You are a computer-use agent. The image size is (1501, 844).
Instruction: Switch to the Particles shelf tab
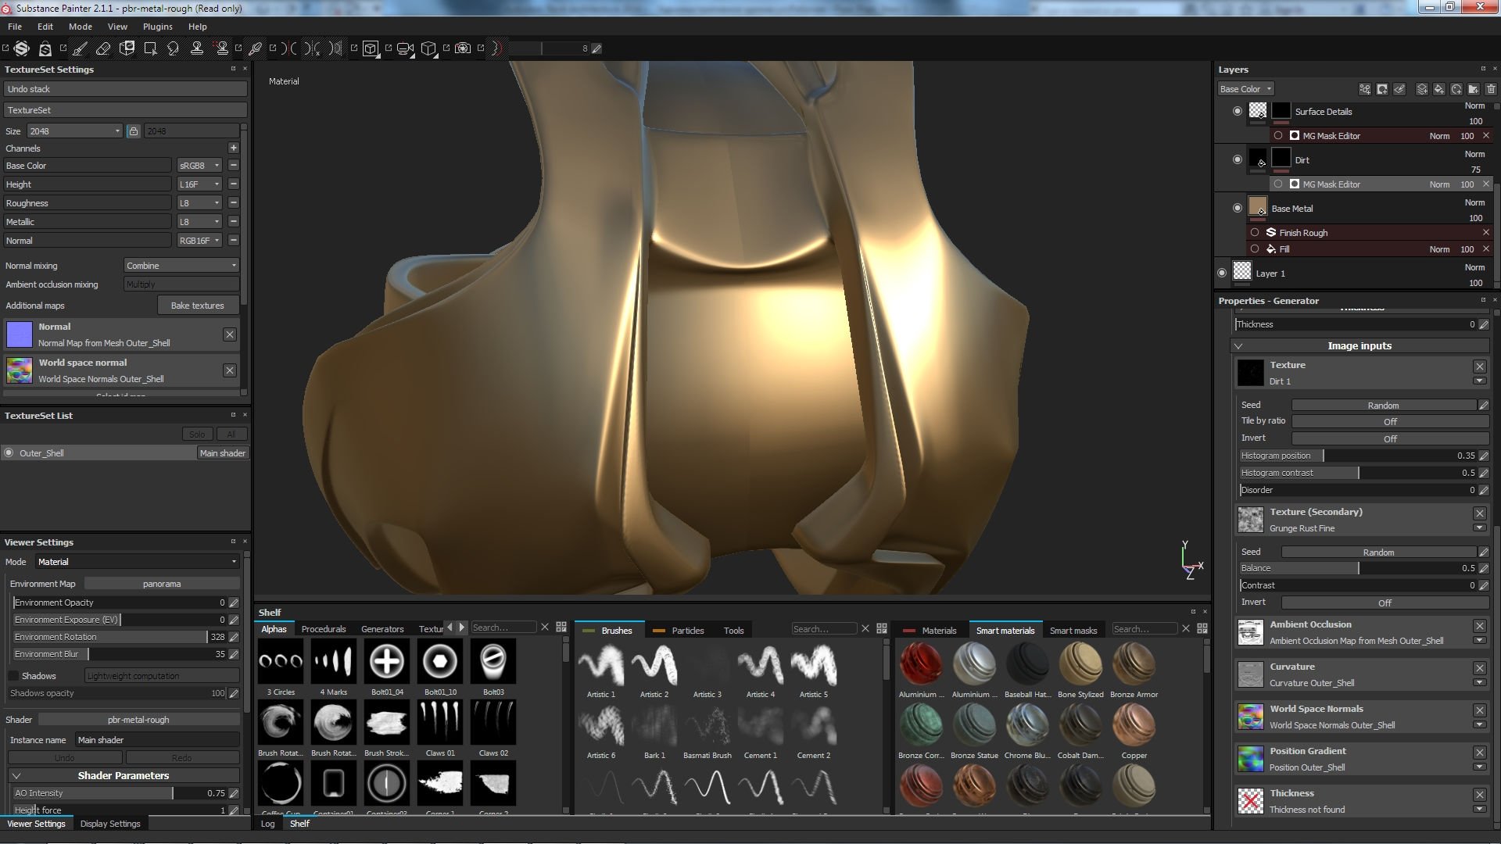coord(679,630)
